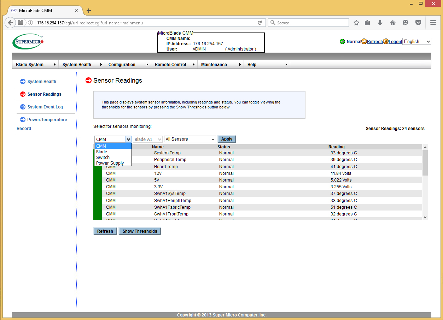Click the Refresh link in header
The height and width of the screenshot is (320, 443).
pos(375,42)
